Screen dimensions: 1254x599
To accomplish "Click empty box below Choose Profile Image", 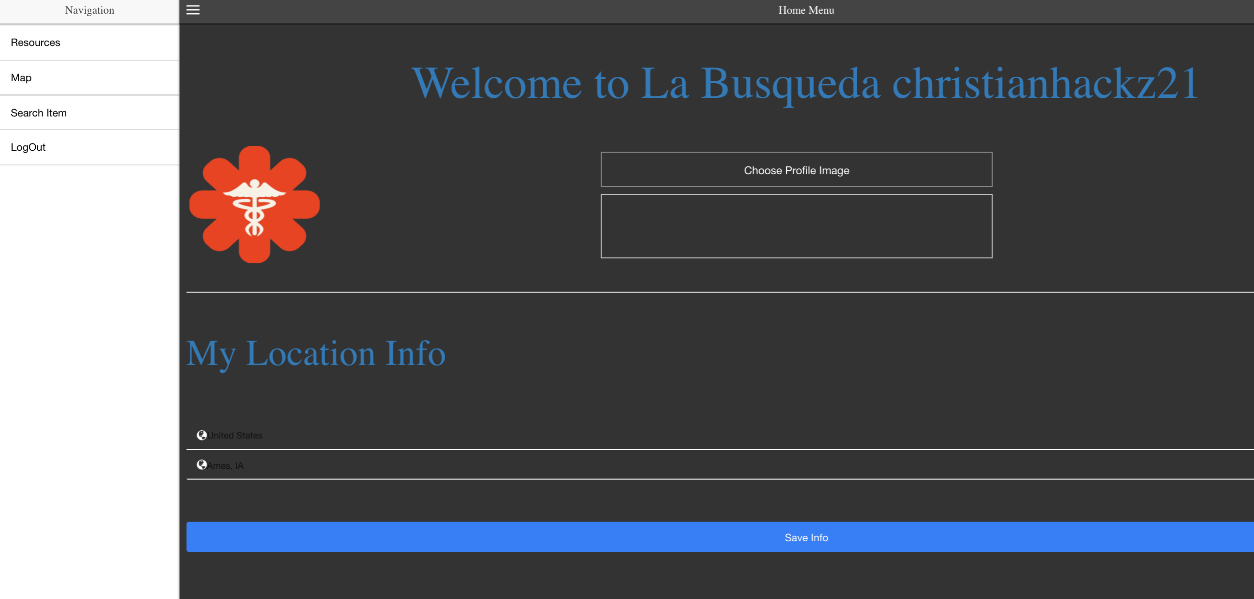I will [x=796, y=226].
